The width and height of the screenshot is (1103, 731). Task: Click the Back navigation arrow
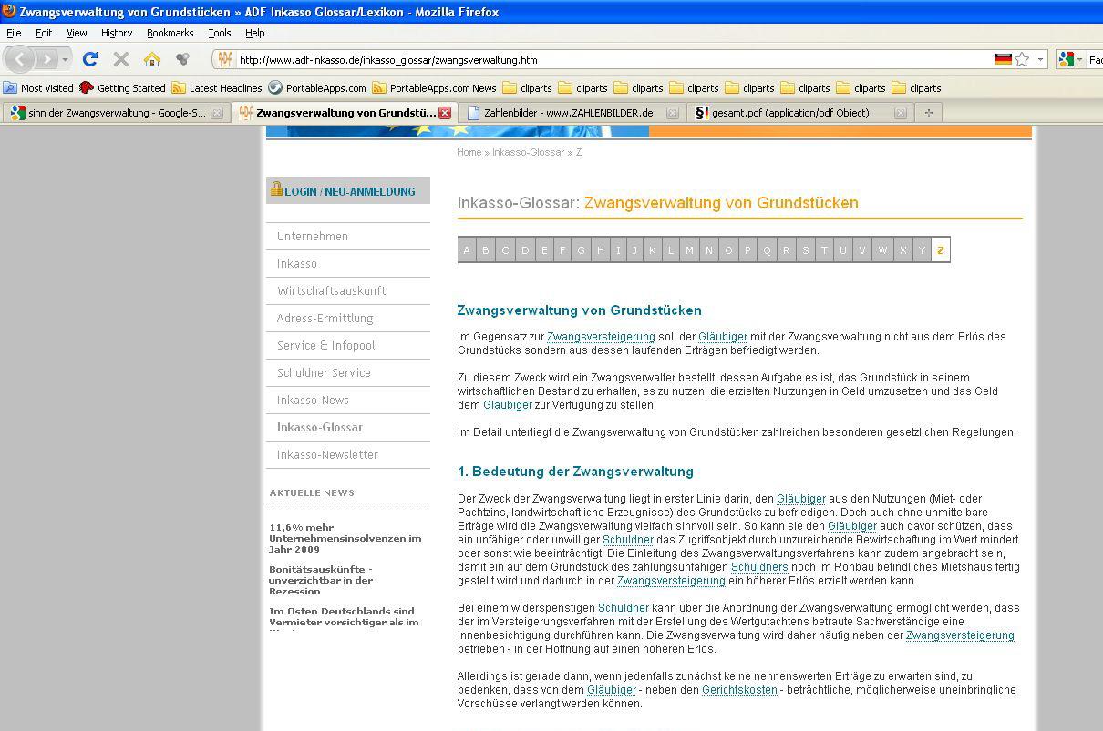(20, 59)
